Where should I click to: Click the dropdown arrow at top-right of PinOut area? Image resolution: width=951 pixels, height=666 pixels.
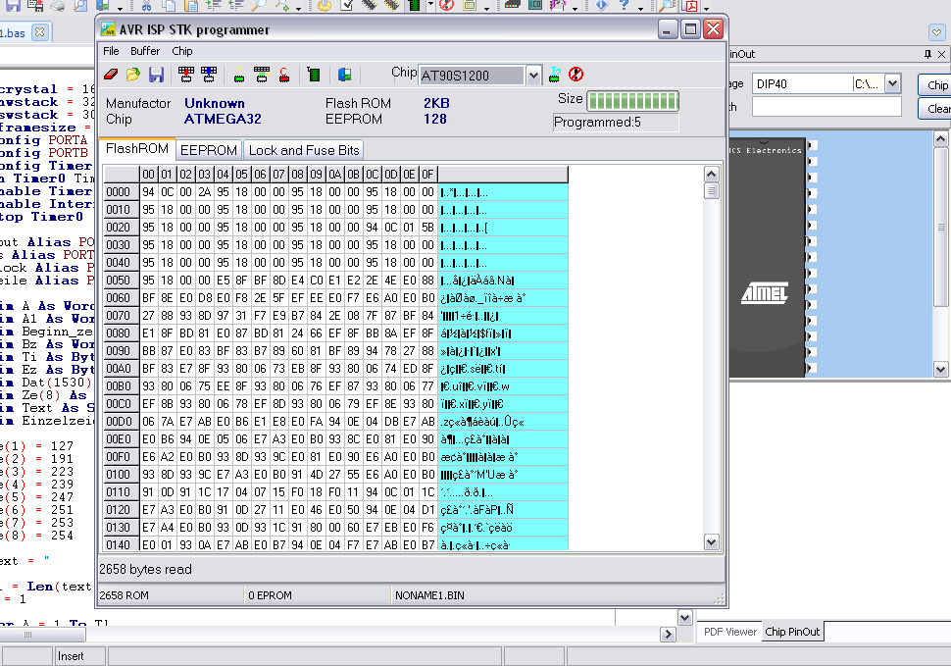937,32
